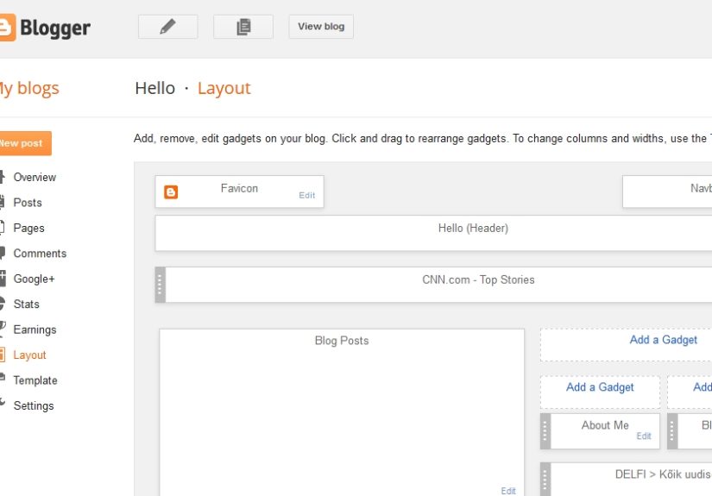Click the DELFI gadget drag handle
This screenshot has height=496, width=712.
pyautogui.click(x=545, y=480)
